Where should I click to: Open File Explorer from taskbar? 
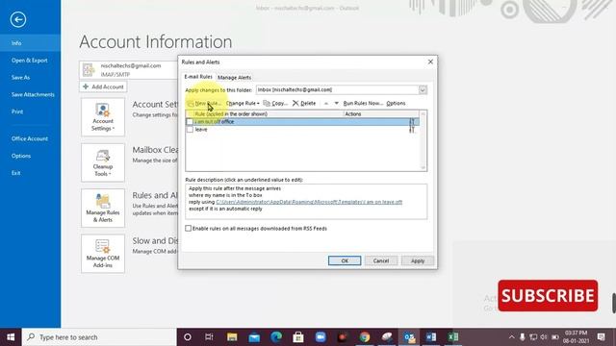tap(232, 337)
